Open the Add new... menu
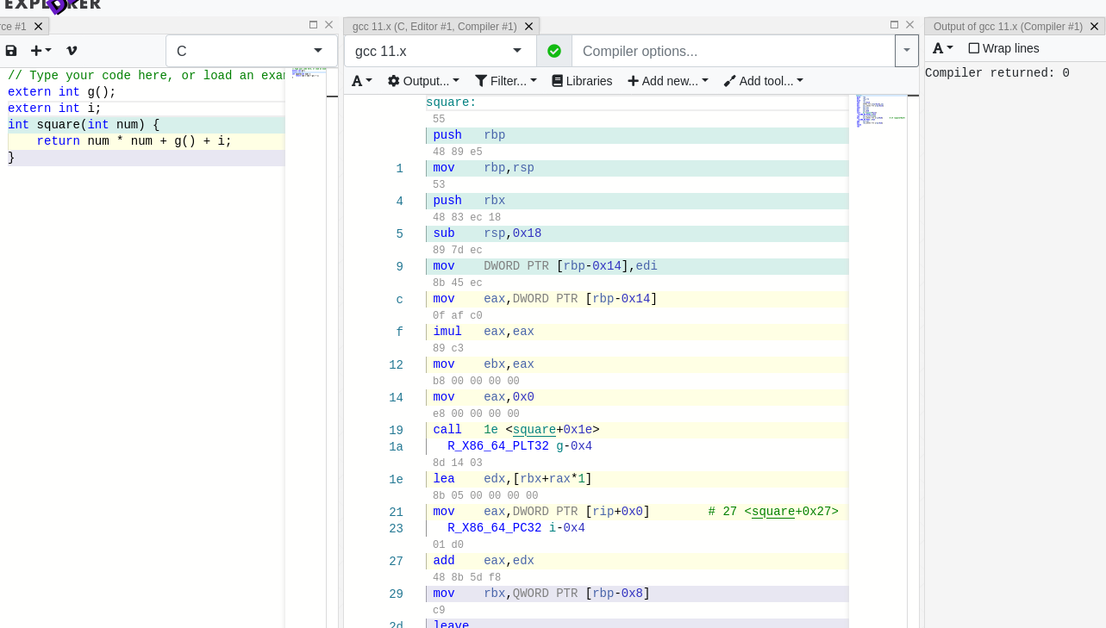The width and height of the screenshot is (1106, 628). (x=668, y=81)
